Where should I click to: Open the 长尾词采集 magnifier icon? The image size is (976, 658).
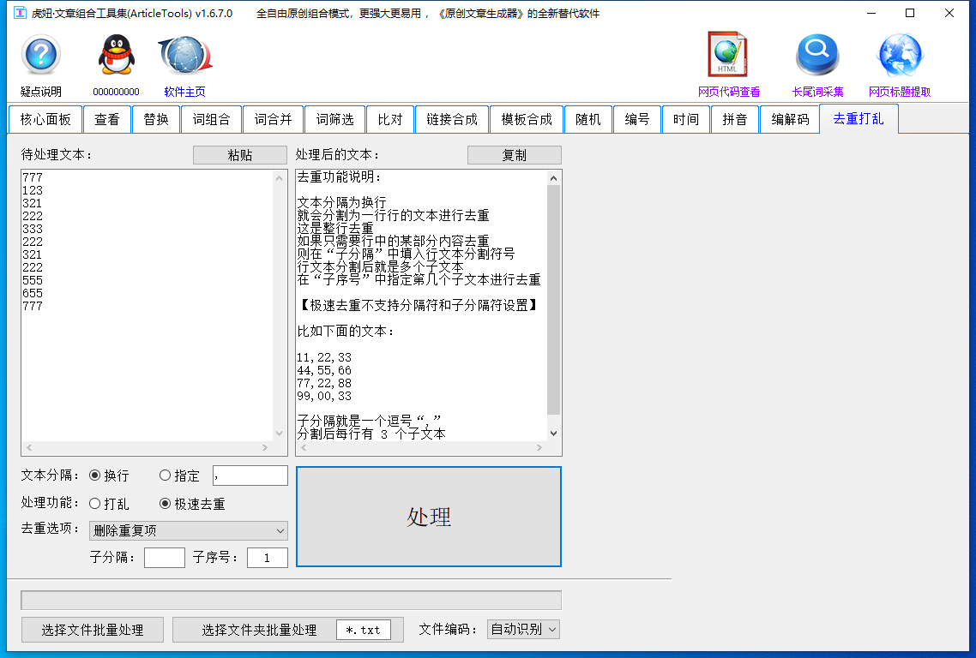[x=817, y=55]
